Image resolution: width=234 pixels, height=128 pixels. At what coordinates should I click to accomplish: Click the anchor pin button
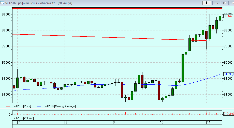pos(207,3)
